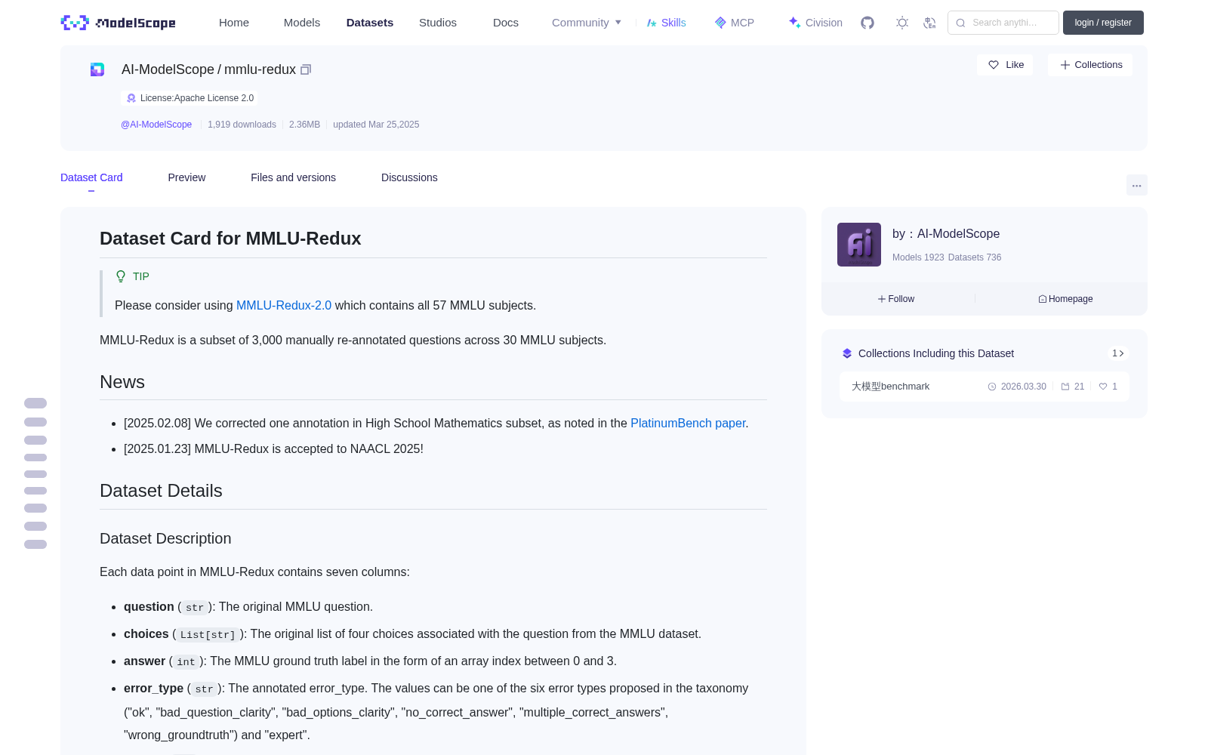The width and height of the screenshot is (1208, 755).
Task: Click the 'updated Mar 25,2025' text
Action: pos(376,125)
